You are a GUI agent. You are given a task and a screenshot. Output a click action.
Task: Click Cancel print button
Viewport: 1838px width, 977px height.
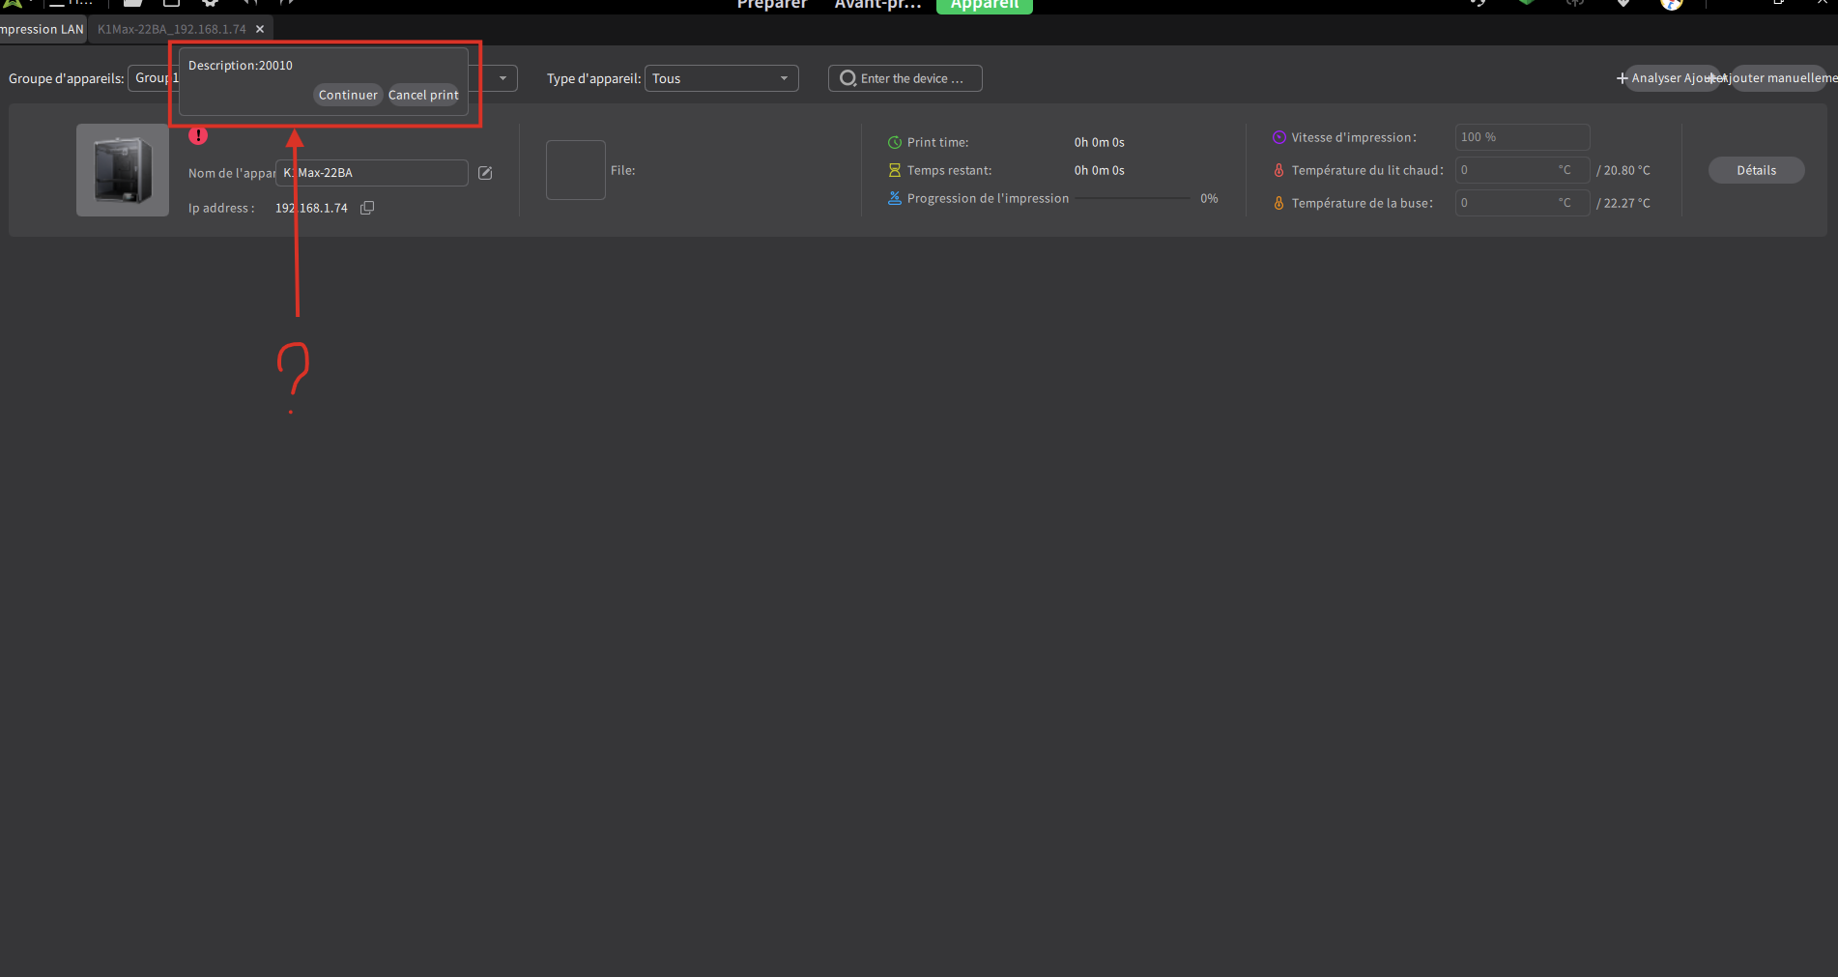click(x=423, y=95)
